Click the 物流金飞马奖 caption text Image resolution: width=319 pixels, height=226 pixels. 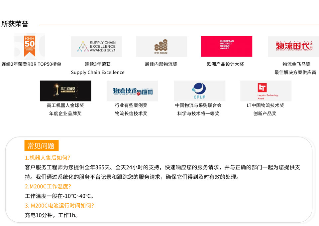tap(296, 64)
